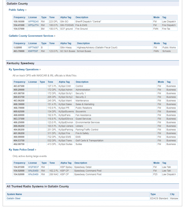This screenshot has height=208, width=185.
Task: Click KySpd Admin alpha tag
Action: click(65, 90)
